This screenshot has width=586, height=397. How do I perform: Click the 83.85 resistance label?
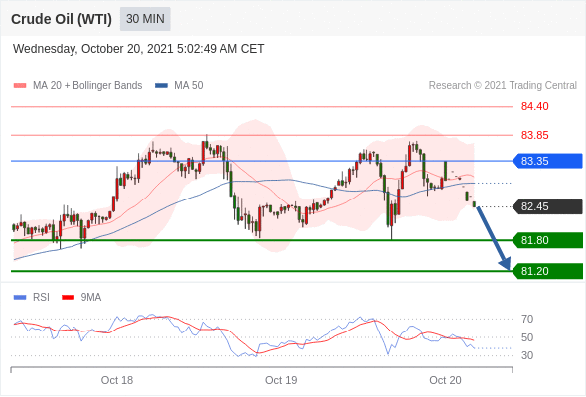coord(534,135)
